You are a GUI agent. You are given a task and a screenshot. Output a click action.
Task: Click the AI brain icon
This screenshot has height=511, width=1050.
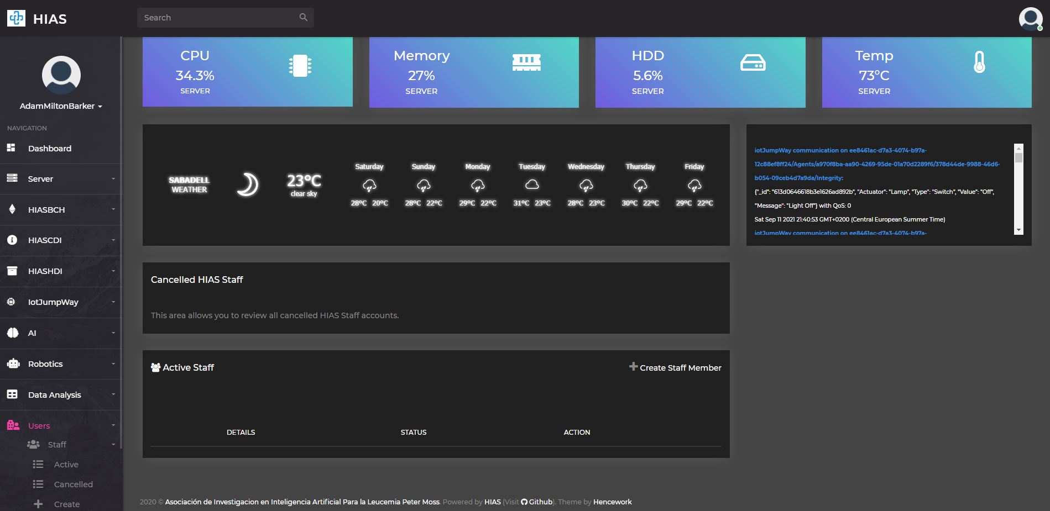(12, 333)
